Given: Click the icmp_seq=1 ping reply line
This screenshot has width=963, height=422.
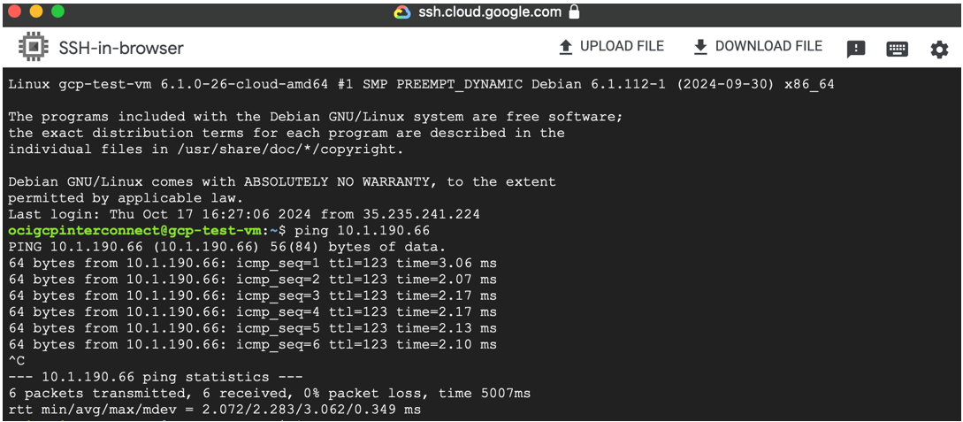Looking at the screenshot, I should pyautogui.click(x=253, y=263).
